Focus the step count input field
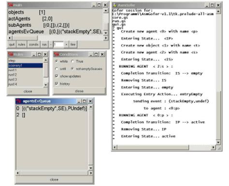 click(58, 44)
